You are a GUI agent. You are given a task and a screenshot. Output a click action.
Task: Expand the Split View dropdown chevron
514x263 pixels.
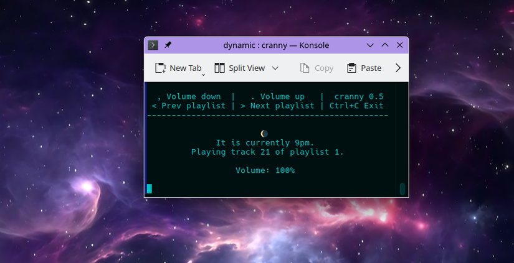[275, 68]
